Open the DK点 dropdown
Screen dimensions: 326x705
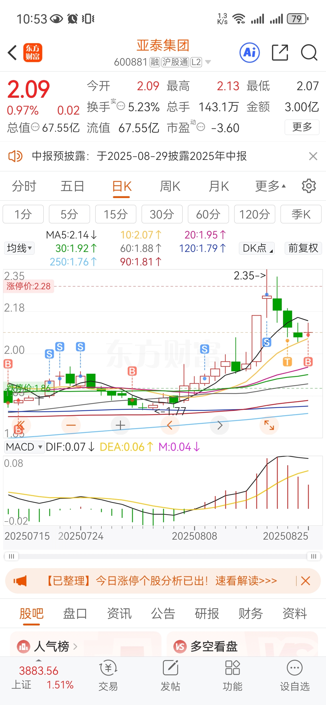tap(257, 248)
